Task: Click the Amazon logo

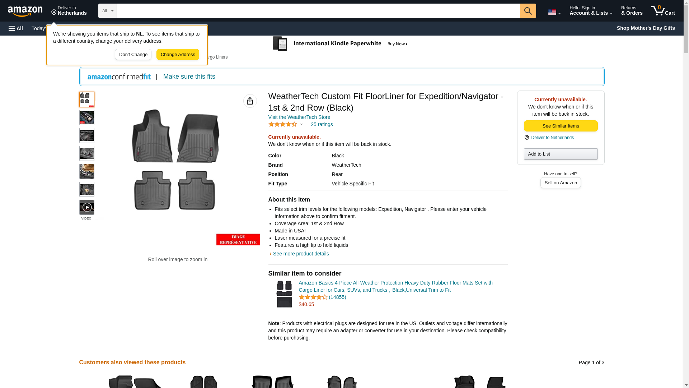Action: pos(25,11)
